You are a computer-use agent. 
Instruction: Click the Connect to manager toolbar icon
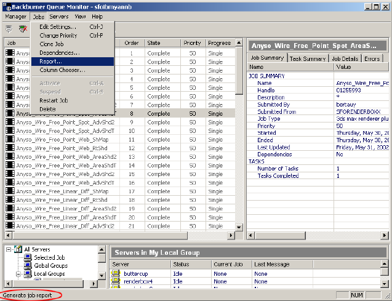tap(9, 29)
